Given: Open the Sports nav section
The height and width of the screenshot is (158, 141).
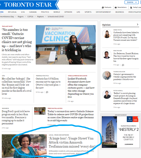Looking at the screenshot, I should click(x=88, y=12).
